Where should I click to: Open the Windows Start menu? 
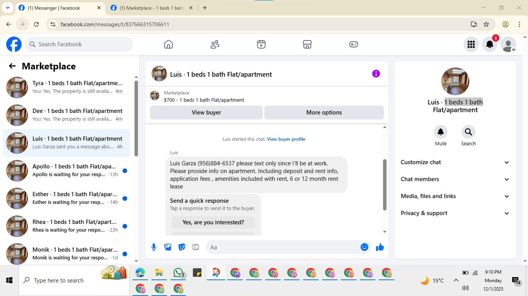[9, 280]
